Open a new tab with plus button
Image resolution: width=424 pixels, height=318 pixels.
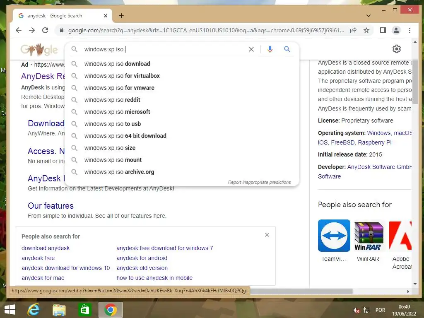(x=121, y=16)
